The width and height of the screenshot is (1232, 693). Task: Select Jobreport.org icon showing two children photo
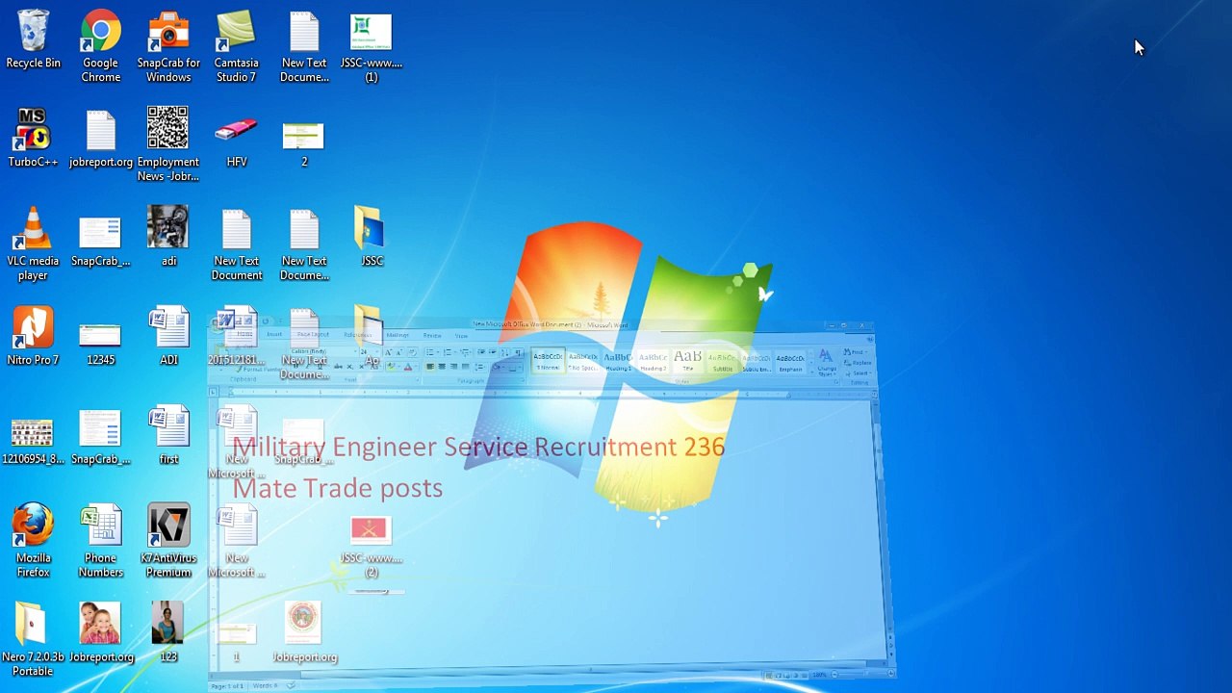point(100,632)
